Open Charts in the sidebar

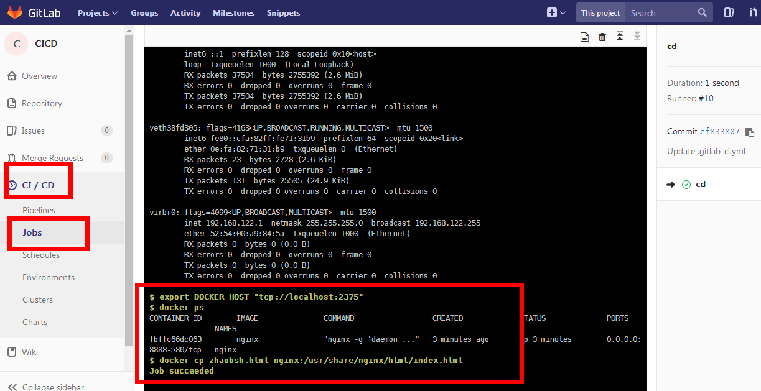coord(35,322)
